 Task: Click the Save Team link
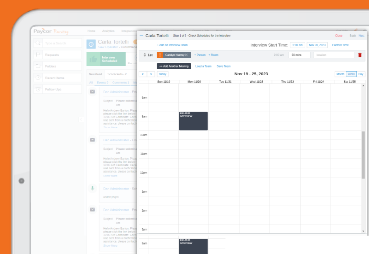(224, 66)
